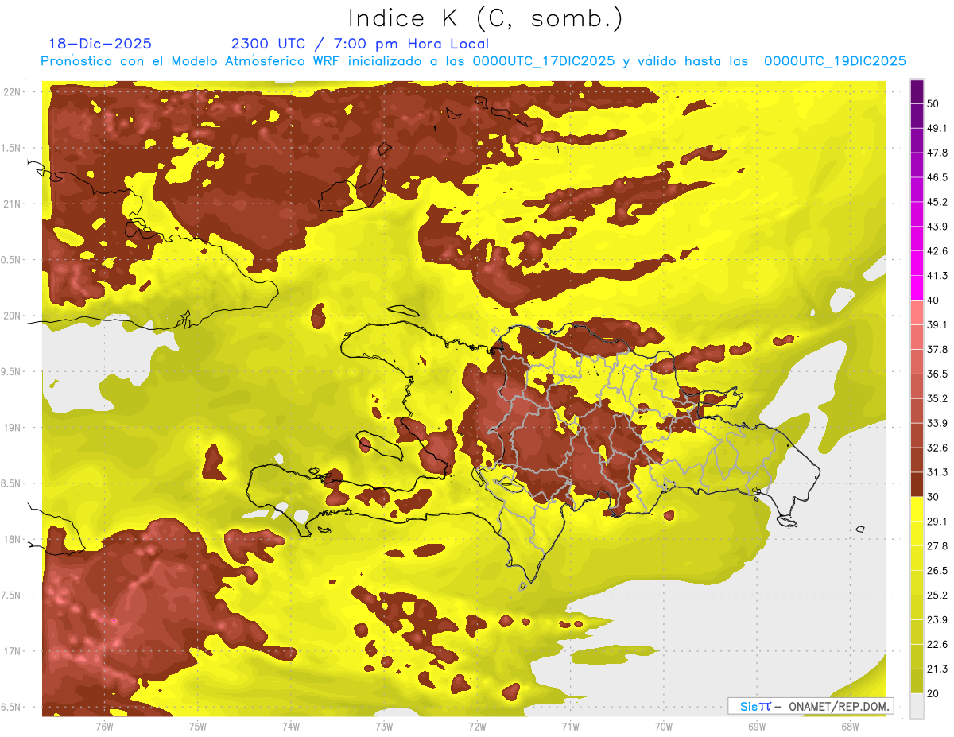Click the colorbar value '35.2'

[x=937, y=398]
